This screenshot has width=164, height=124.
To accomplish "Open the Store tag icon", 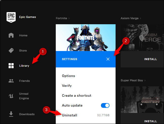I will (11, 51).
